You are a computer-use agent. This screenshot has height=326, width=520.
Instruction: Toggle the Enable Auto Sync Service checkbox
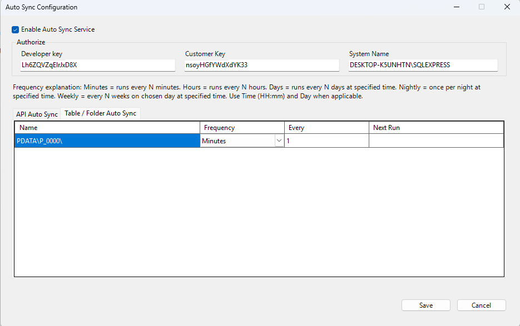click(x=16, y=29)
